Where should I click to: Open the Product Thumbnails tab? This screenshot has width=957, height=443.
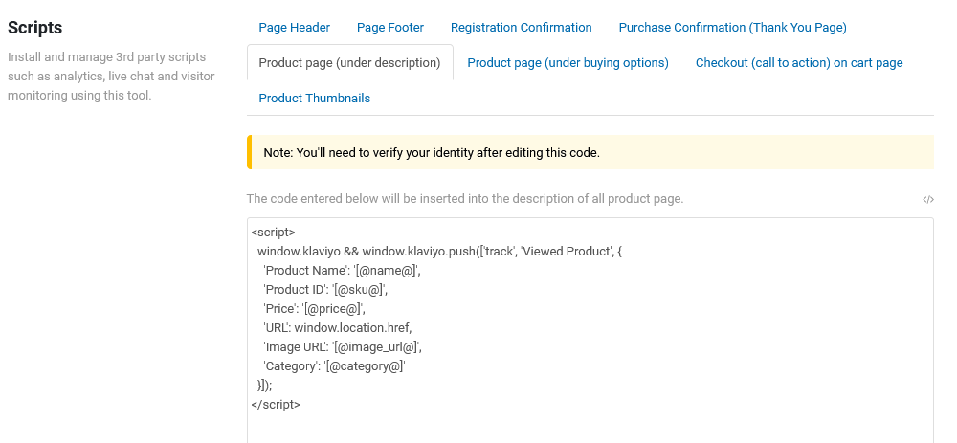click(314, 99)
